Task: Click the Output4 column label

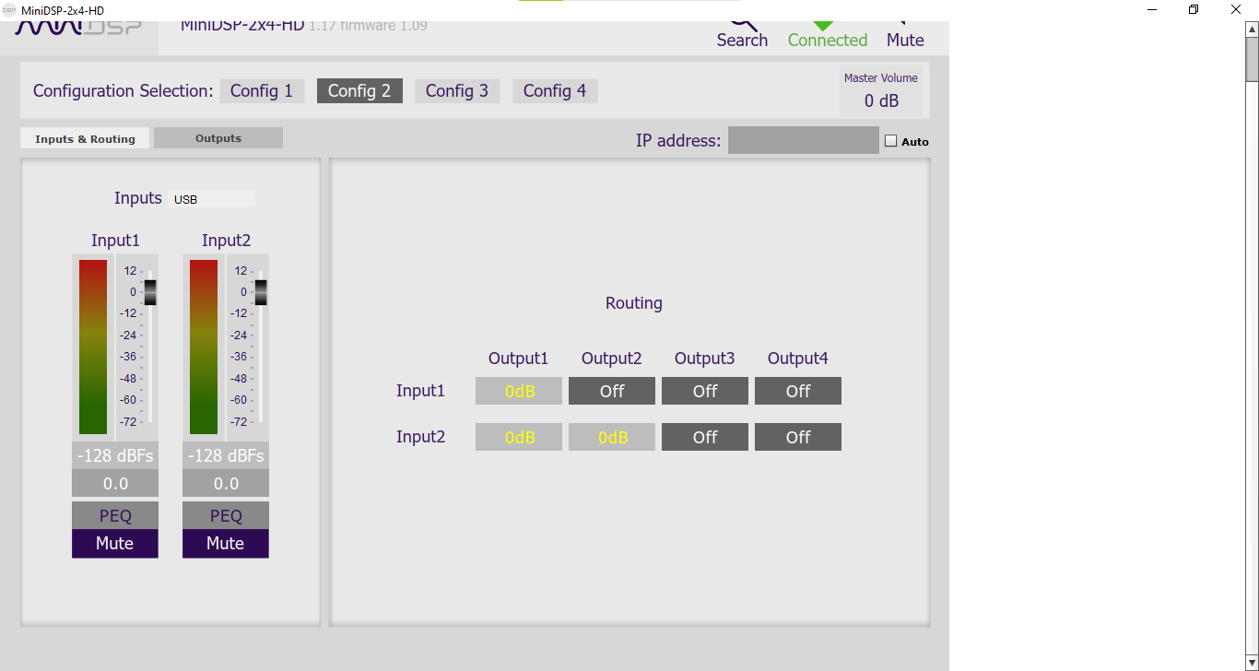Action: click(x=798, y=359)
